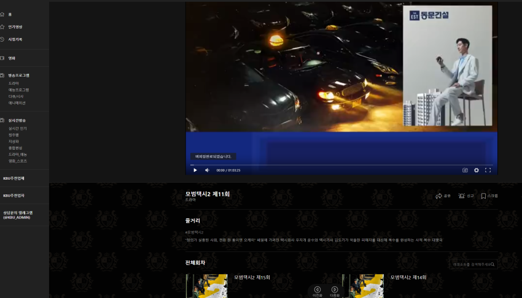Screen dimensions: 522x298
Task: Click the home icon in sidebar
Action: pos(2,14)
